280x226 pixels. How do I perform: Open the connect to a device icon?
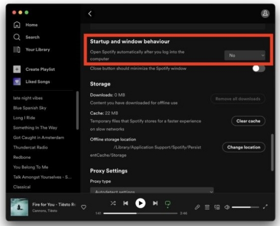(x=217, y=207)
